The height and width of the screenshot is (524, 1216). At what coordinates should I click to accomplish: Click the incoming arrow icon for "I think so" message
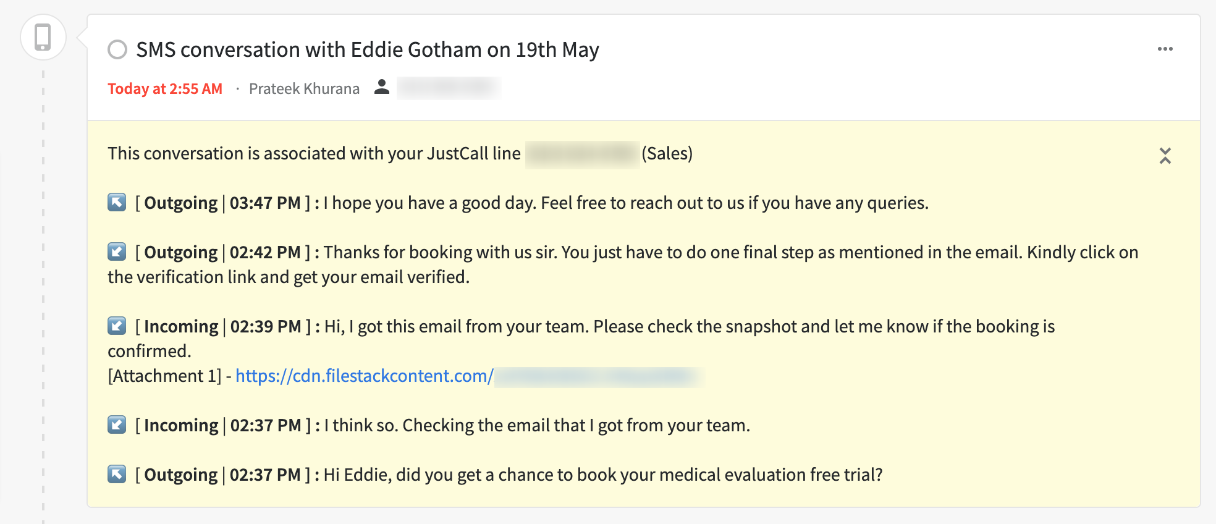(x=117, y=425)
